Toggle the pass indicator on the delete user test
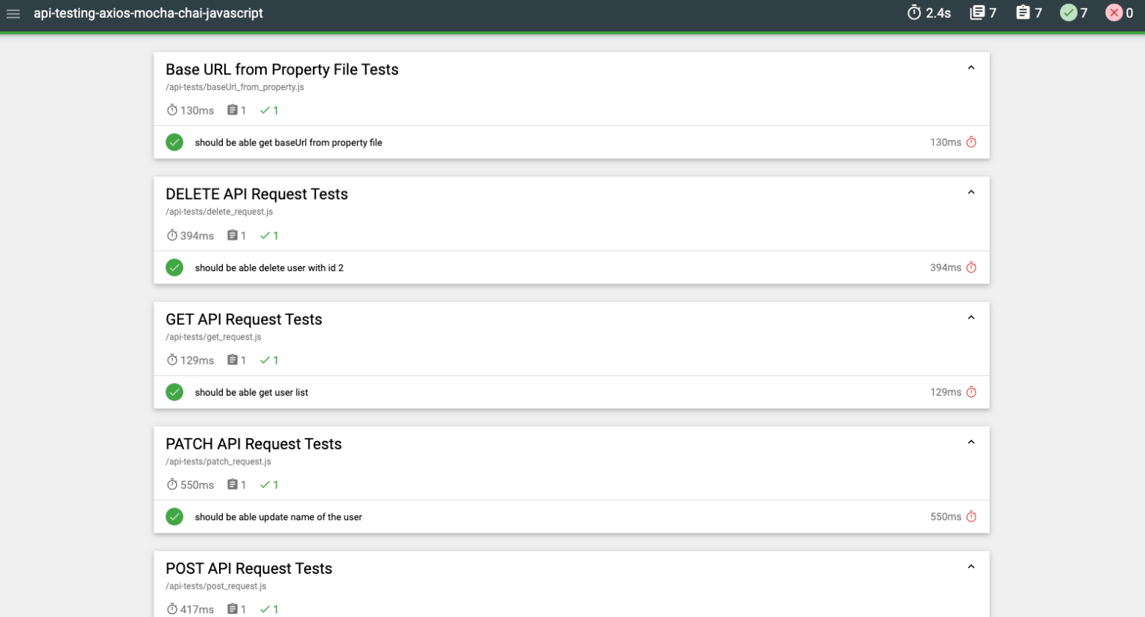Viewport: 1145px width, 617px height. 174,267
